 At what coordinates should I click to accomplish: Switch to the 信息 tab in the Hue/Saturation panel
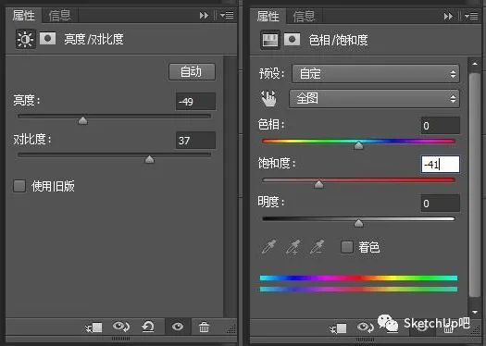pyautogui.click(x=304, y=16)
